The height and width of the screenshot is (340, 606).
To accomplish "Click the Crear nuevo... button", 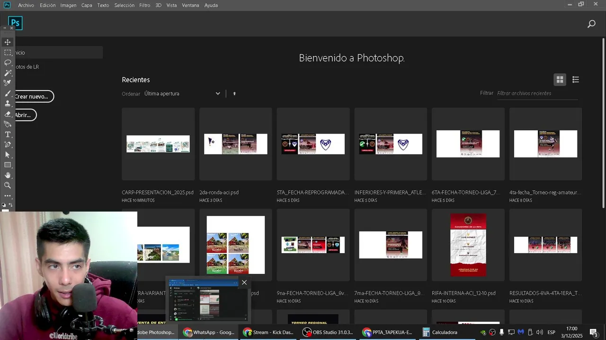I will [34, 96].
